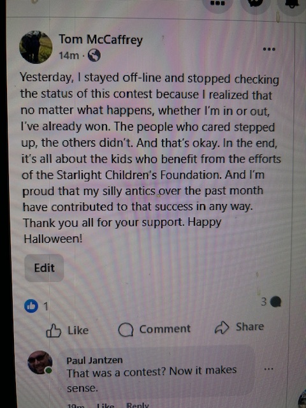Click the Comment speech bubble button
Screen dimensions: 306x408
pos(154,329)
